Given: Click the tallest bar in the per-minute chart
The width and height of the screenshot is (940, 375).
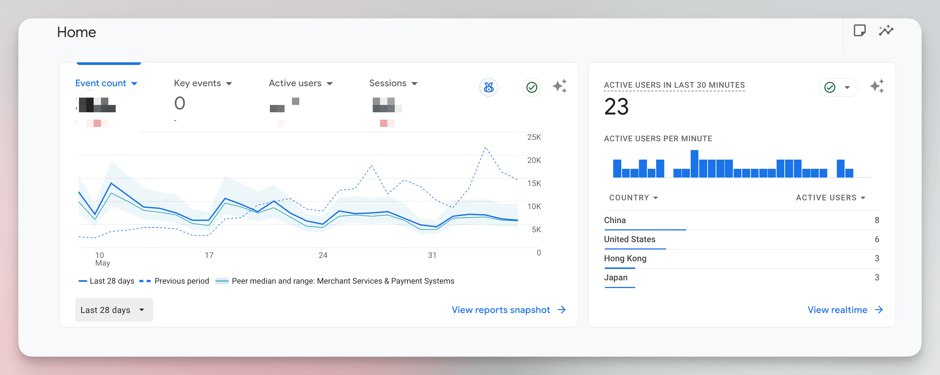Looking at the screenshot, I should tap(694, 164).
